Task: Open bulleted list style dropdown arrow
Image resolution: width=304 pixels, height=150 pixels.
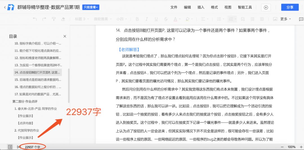Action: click(224, 19)
